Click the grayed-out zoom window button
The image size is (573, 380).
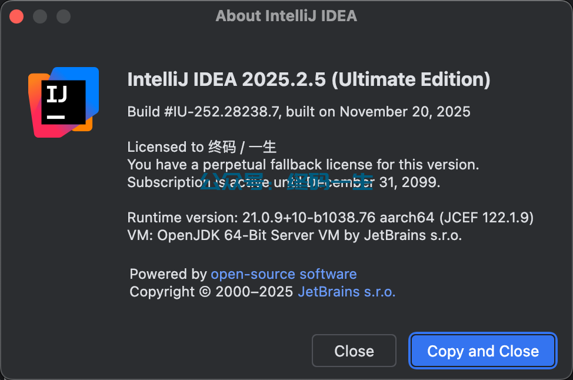[x=63, y=16]
